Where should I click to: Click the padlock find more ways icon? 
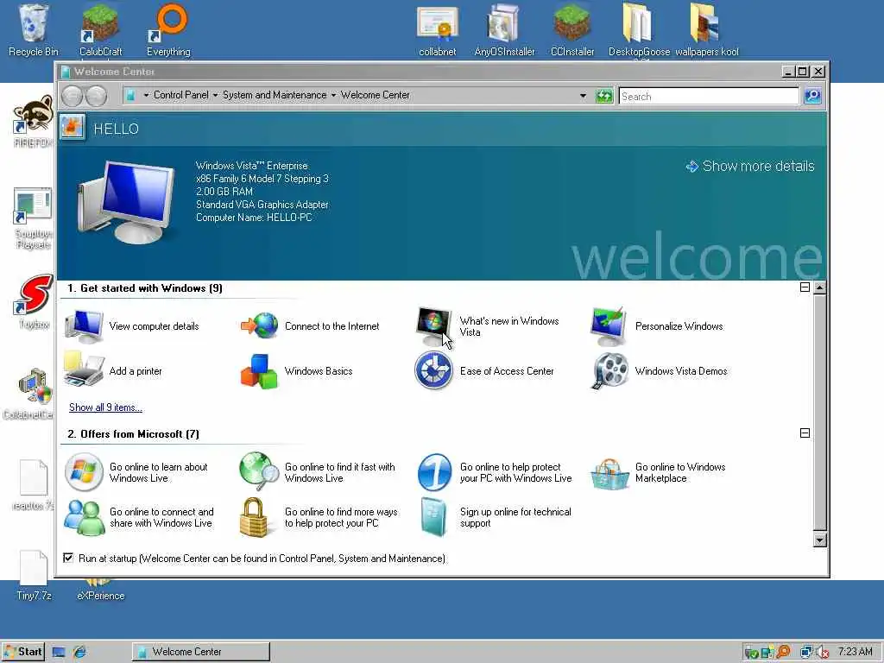[253, 517]
